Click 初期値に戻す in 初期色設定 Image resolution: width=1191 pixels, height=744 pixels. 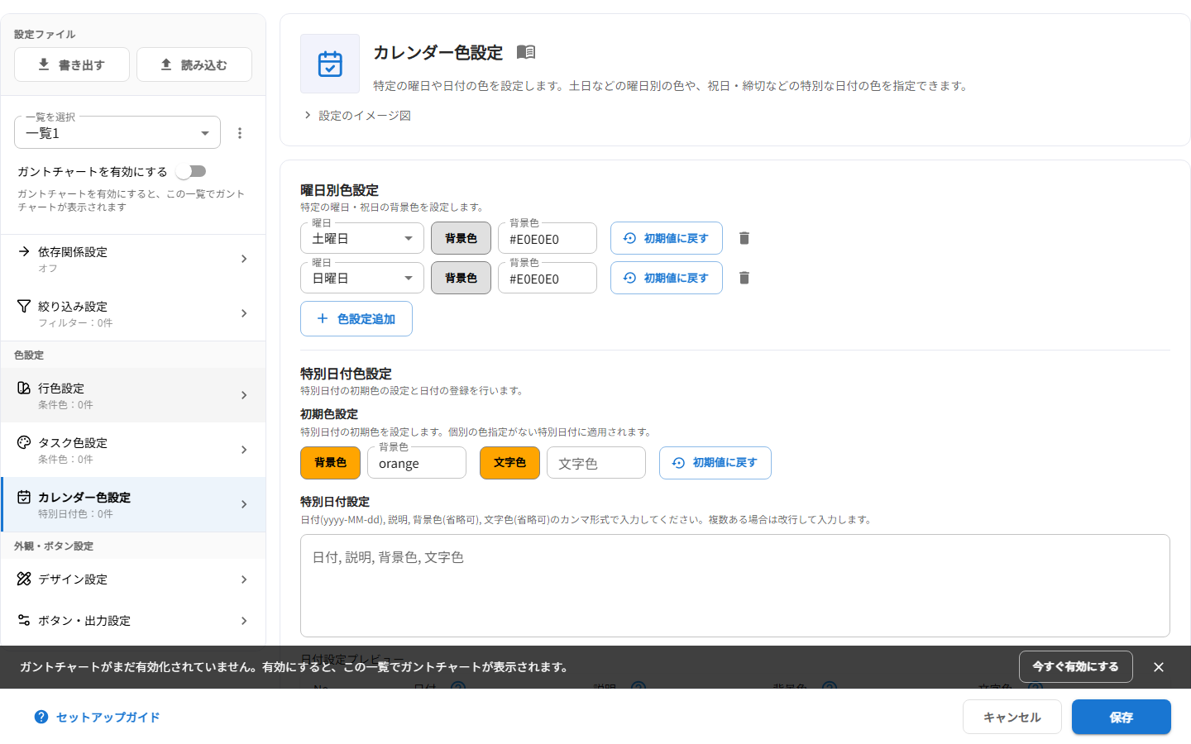tap(715, 463)
